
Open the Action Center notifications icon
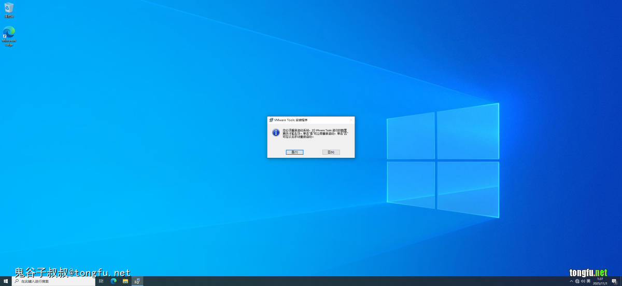(614, 281)
